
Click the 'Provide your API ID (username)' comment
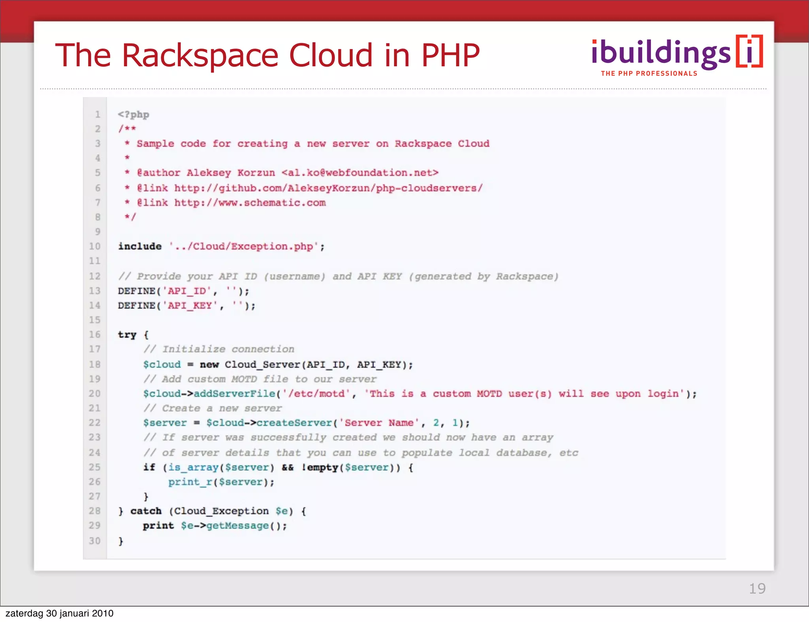[x=339, y=276]
